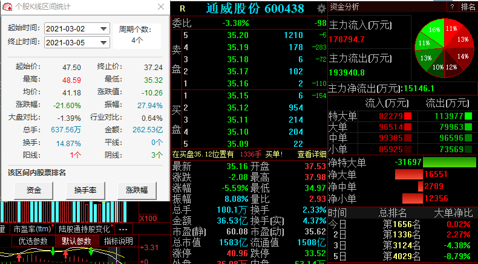This screenshot has width=478, height=264.
Task: Click the 跌停 price 33.52
Action: [x=315, y=253]
